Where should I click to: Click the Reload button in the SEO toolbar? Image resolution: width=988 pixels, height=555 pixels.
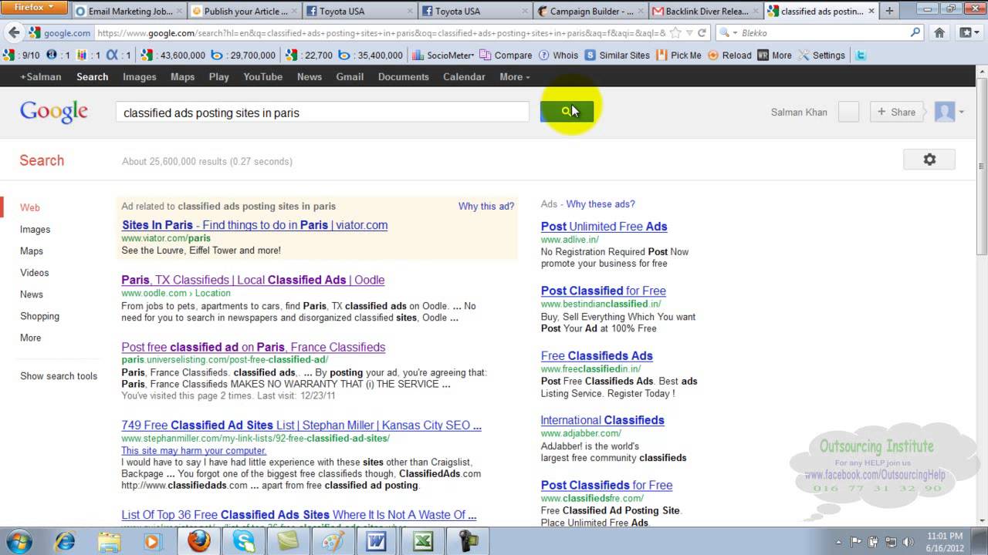click(729, 55)
